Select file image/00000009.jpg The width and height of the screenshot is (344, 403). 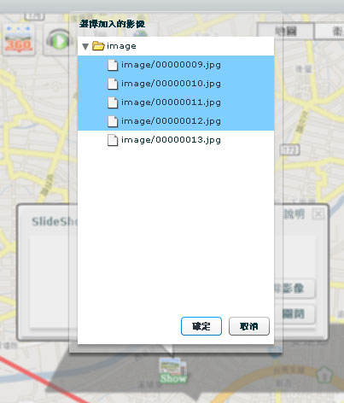[x=176, y=65]
